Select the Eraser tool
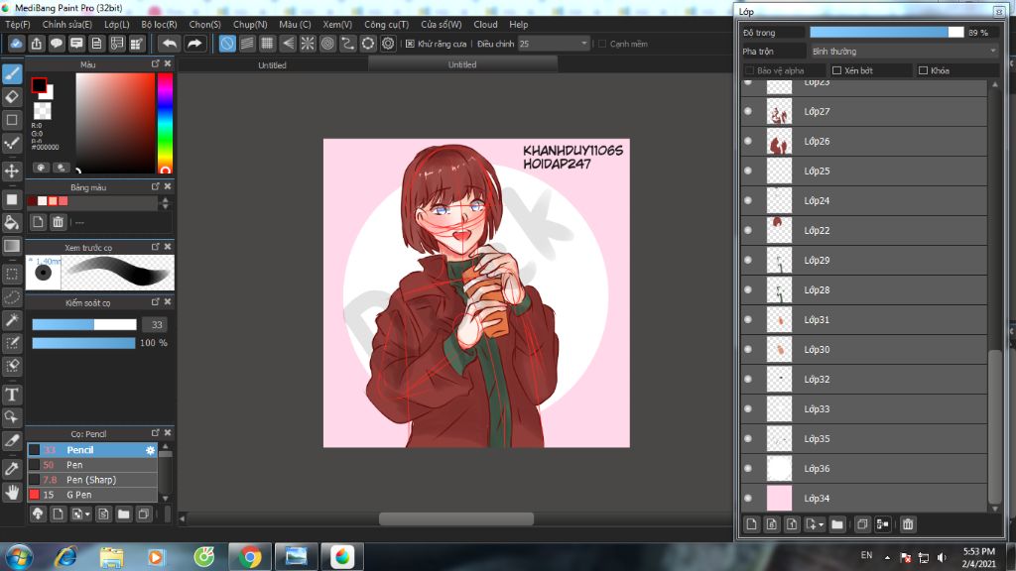The height and width of the screenshot is (571, 1016). pyautogui.click(x=12, y=97)
